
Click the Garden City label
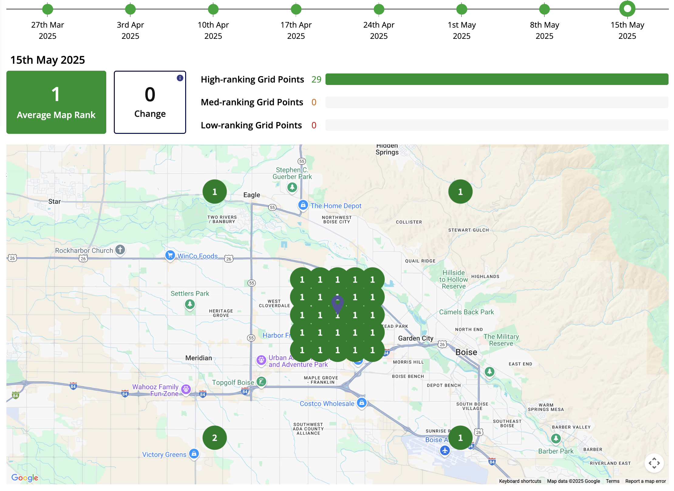click(x=416, y=338)
